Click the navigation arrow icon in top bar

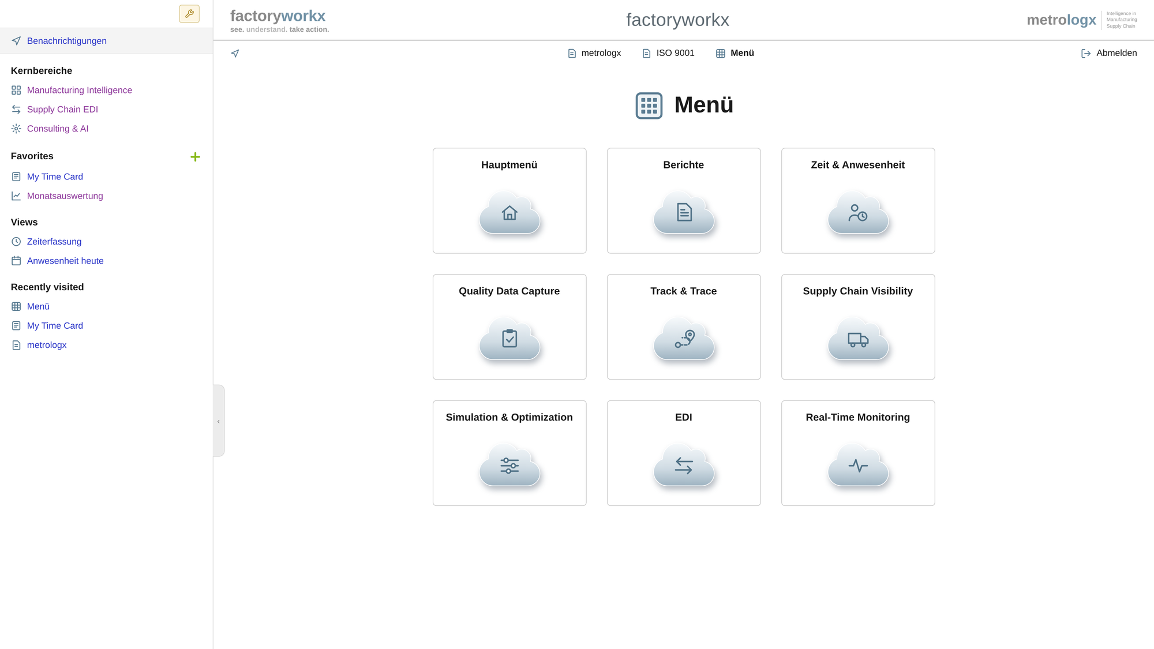tap(235, 53)
